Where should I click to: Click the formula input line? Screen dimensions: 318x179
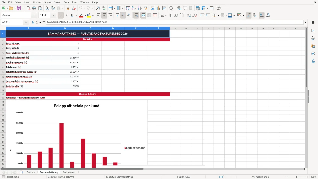point(174,22)
